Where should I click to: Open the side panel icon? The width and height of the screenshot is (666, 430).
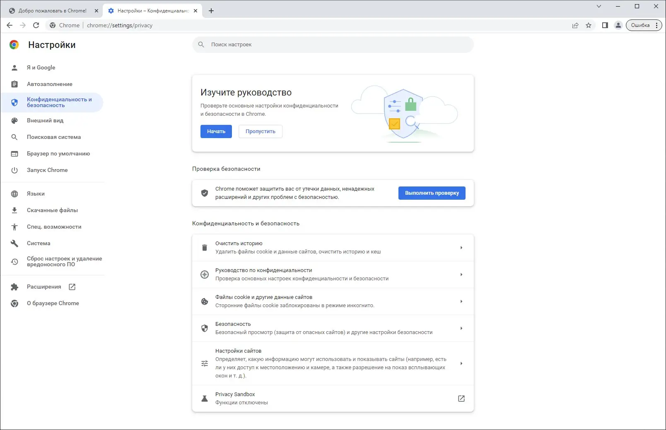(x=605, y=25)
